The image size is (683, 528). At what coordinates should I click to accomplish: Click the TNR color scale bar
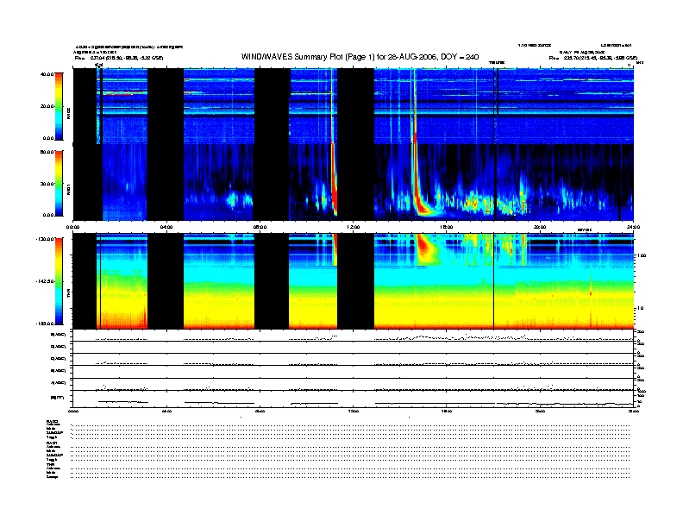pos(59,281)
